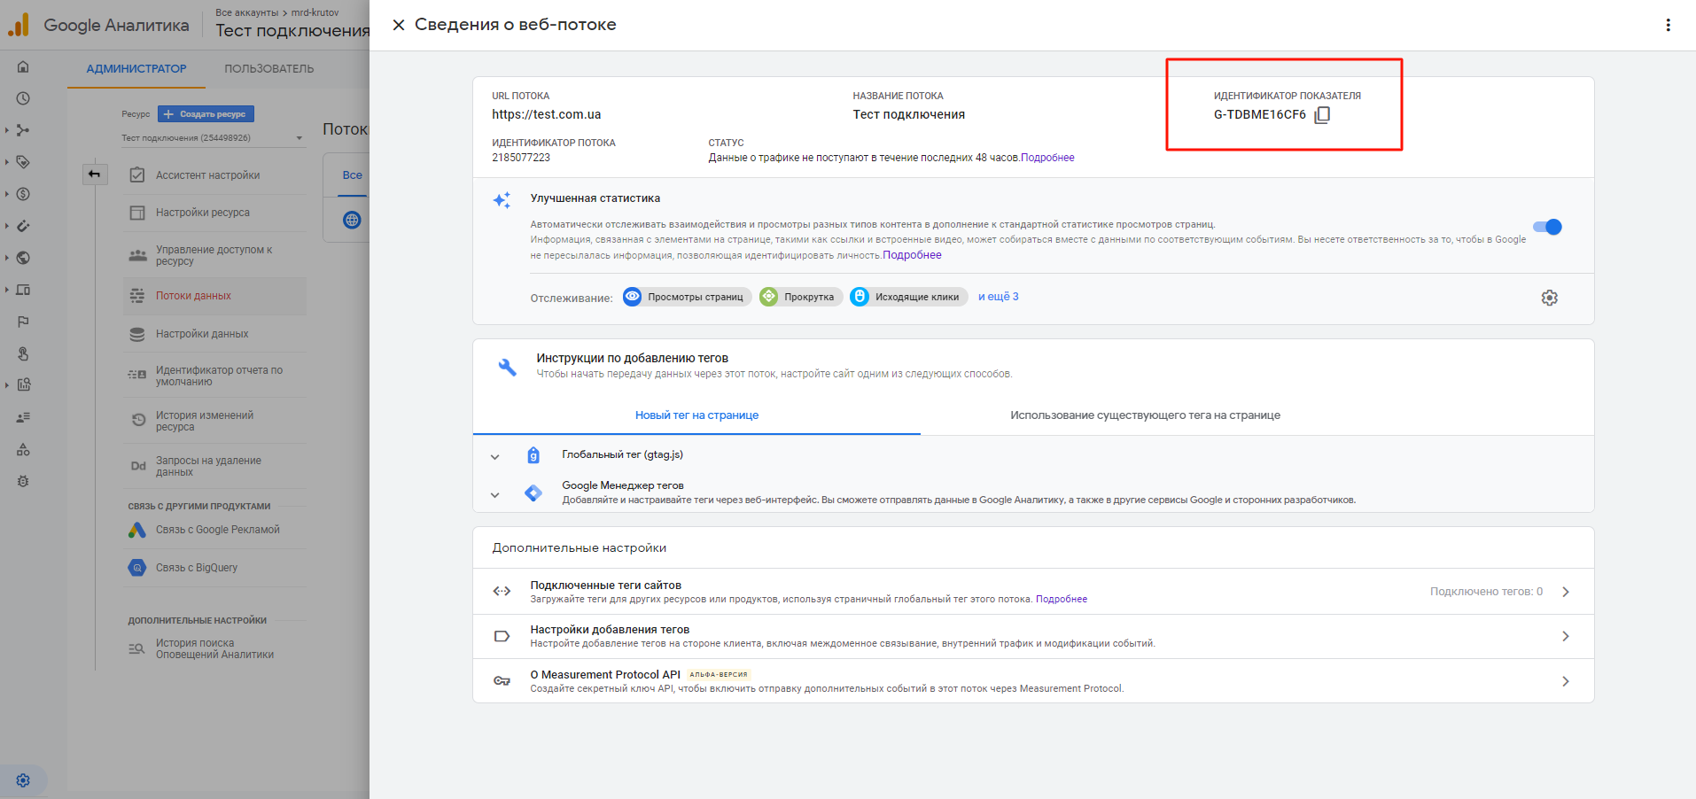Click Learn more link in Connected site tags
The width and height of the screenshot is (1696, 799).
click(1062, 600)
